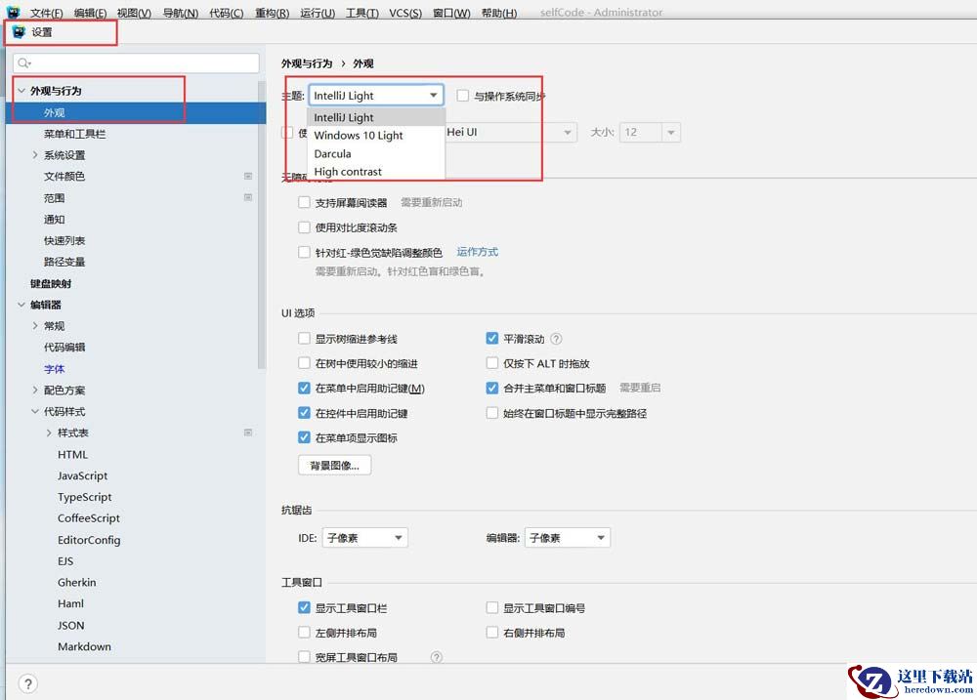Click the help icon beside 宽屏工具窗口布局

pos(437,657)
